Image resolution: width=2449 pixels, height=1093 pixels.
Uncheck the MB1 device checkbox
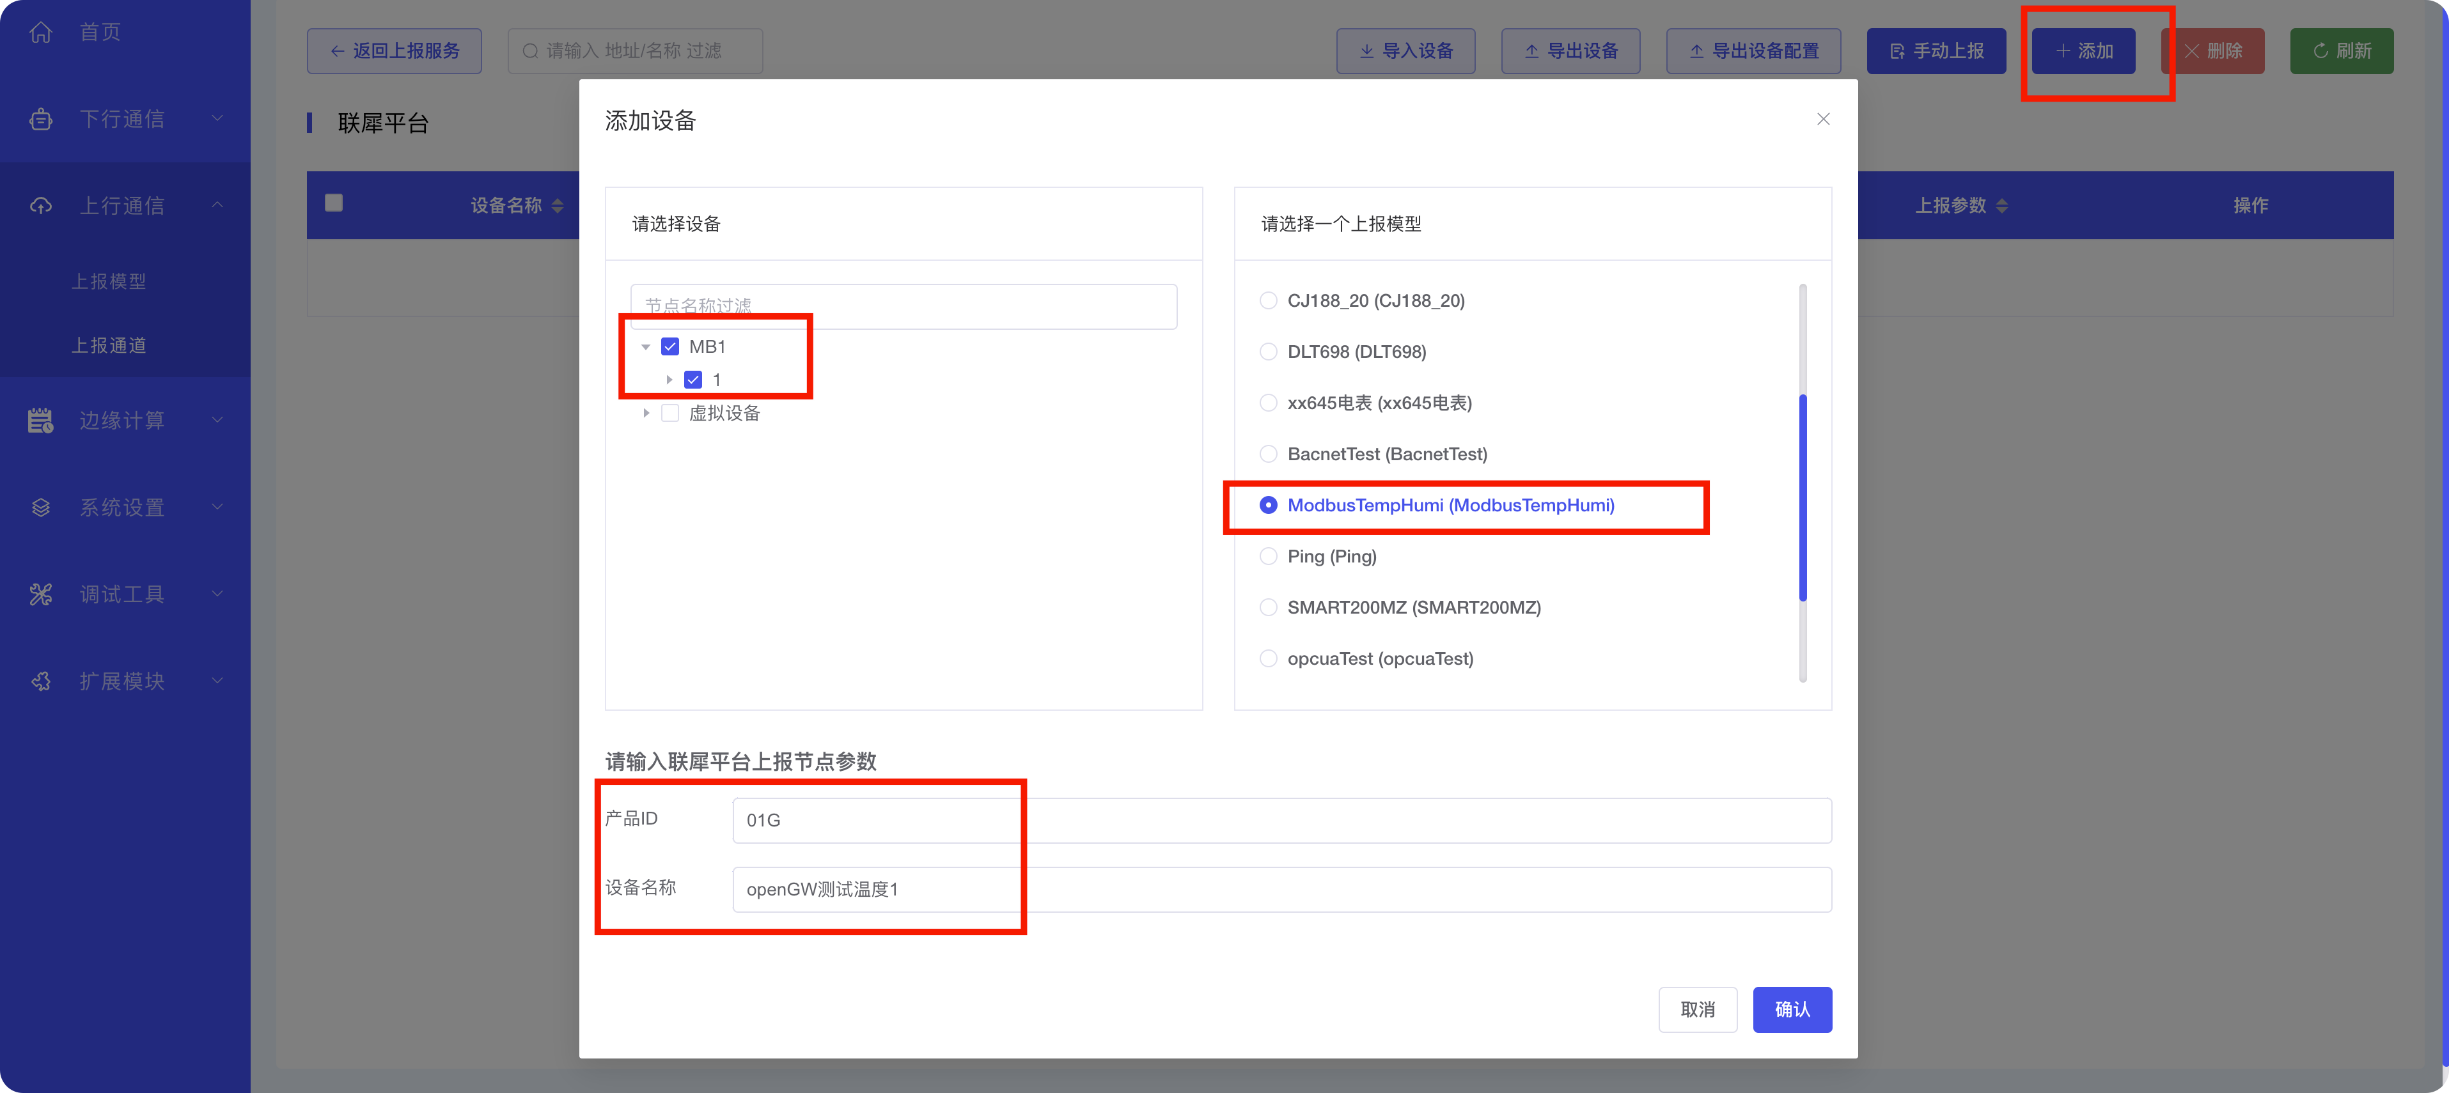[670, 347]
